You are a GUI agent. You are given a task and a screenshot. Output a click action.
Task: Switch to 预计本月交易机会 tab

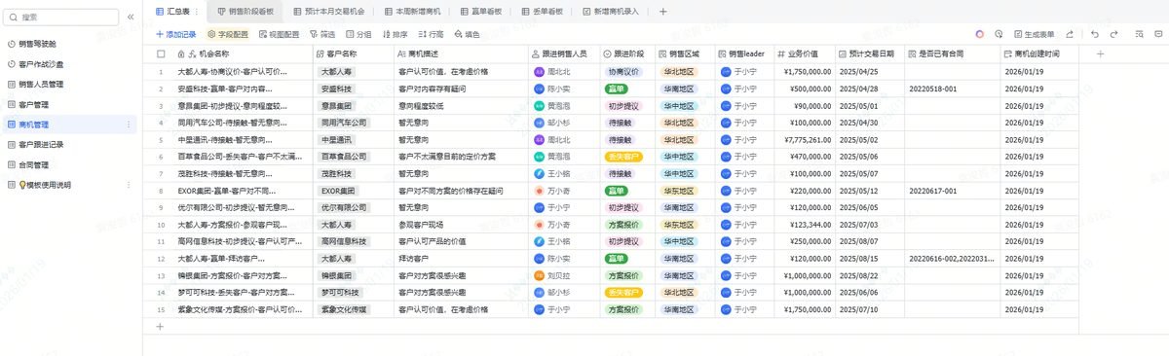coord(328,12)
